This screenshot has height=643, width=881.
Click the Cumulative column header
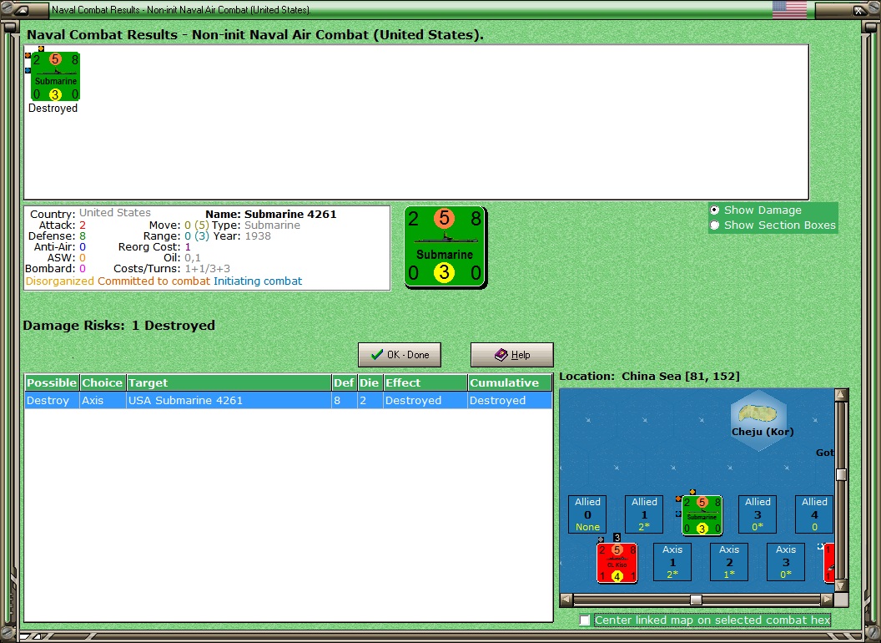511,382
